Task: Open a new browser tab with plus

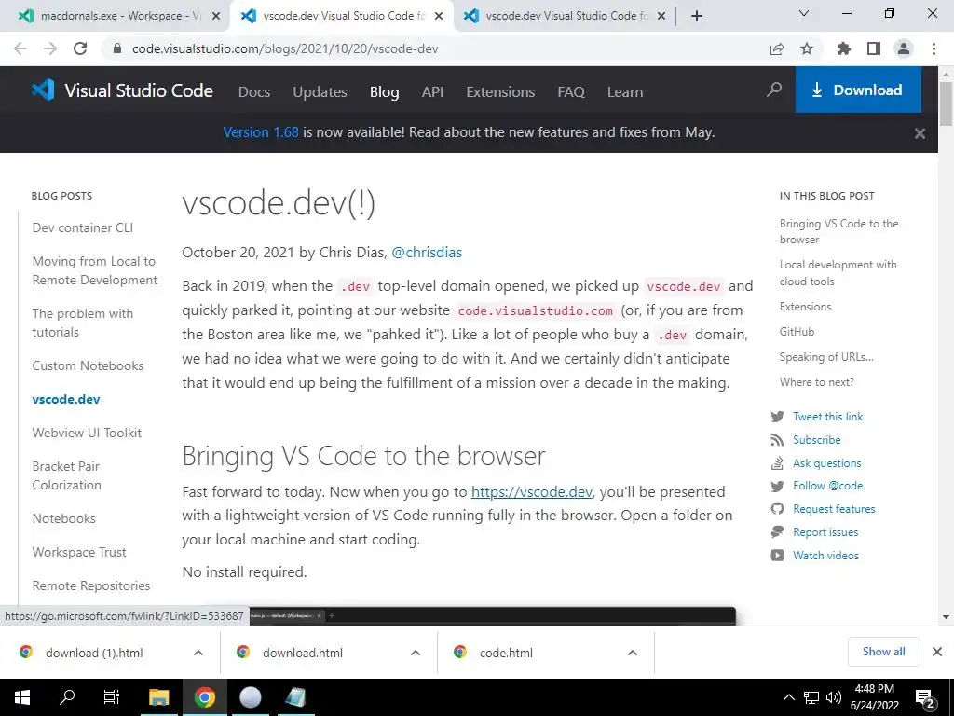Action: click(x=697, y=16)
